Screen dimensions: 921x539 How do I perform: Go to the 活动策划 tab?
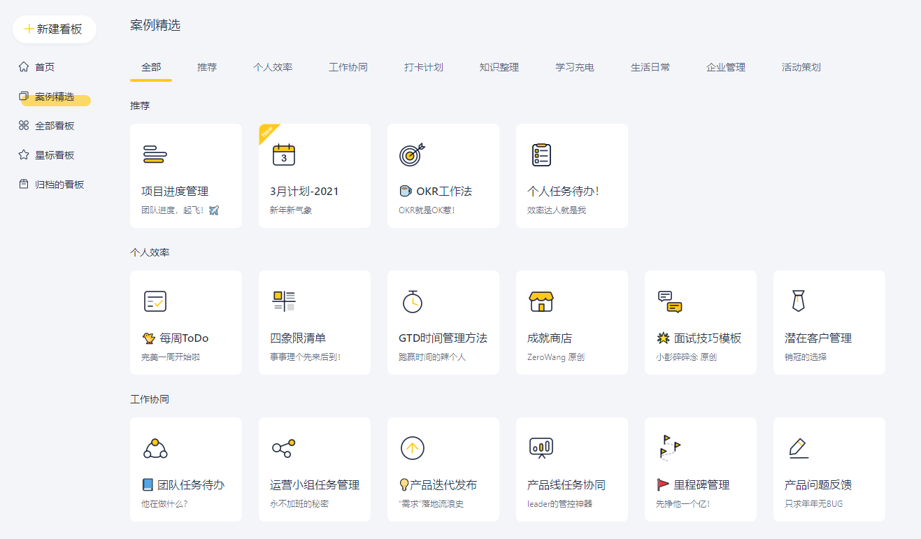point(801,68)
